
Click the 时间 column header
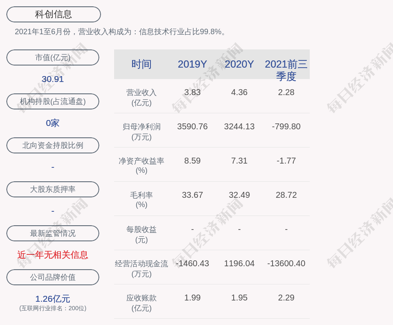pyautogui.click(x=142, y=64)
